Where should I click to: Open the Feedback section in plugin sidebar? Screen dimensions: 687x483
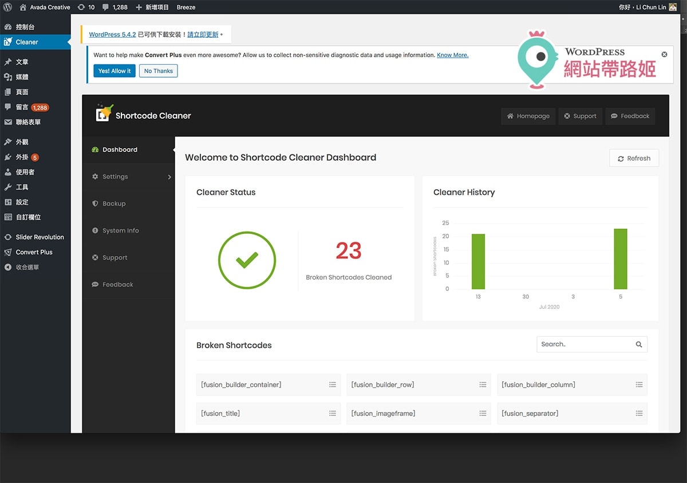pyautogui.click(x=128, y=285)
